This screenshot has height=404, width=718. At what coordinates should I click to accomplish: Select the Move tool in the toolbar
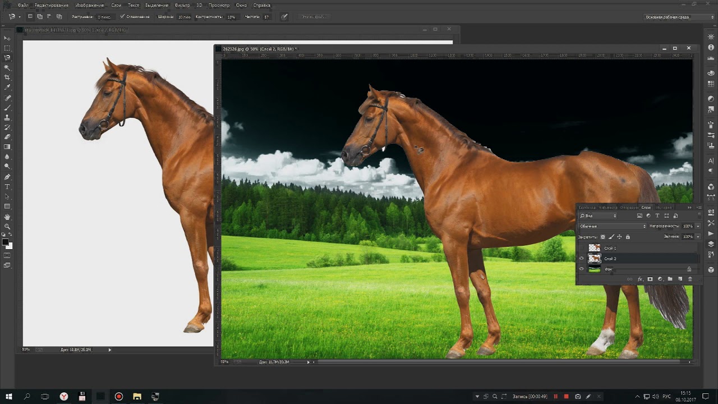(7, 38)
